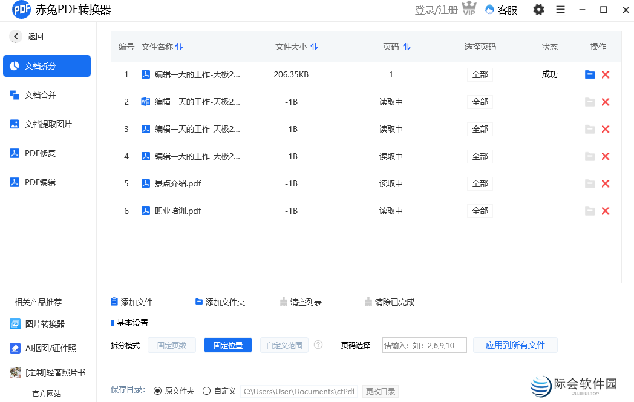Click the page number input field
The image size is (634, 402).
pos(424,344)
